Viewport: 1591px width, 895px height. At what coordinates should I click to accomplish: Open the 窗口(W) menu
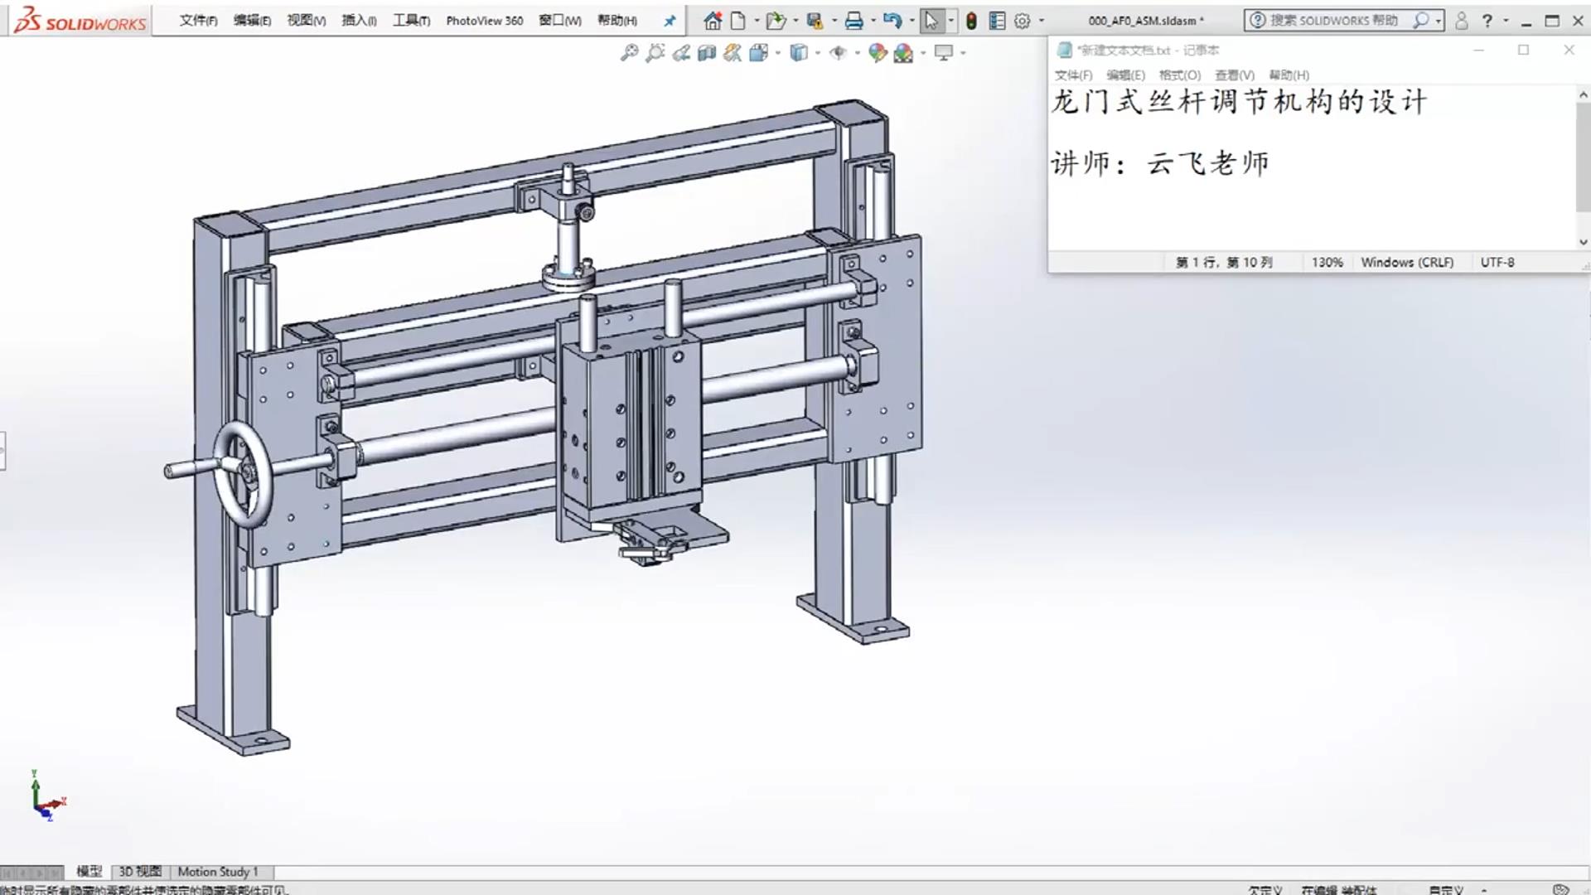click(559, 21)
